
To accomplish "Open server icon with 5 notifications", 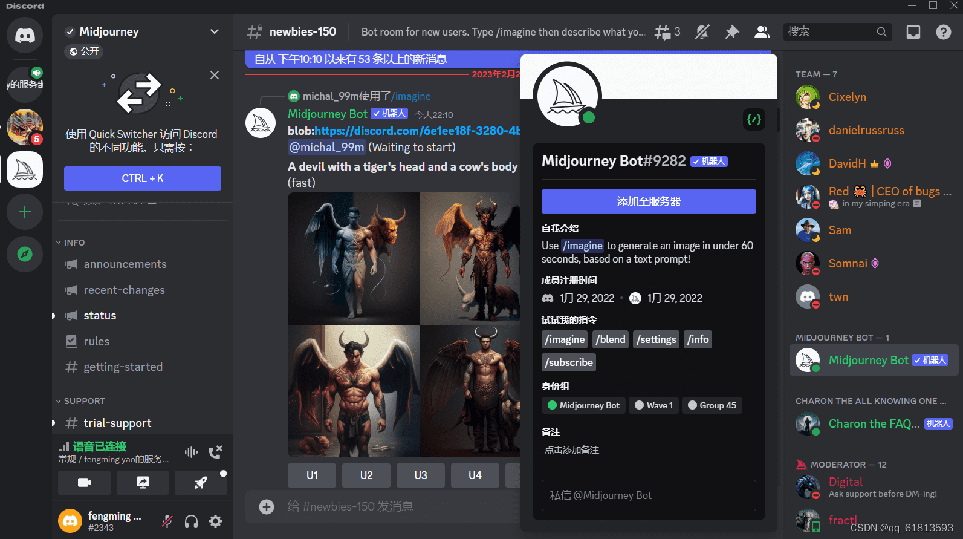I will point(25,127).
